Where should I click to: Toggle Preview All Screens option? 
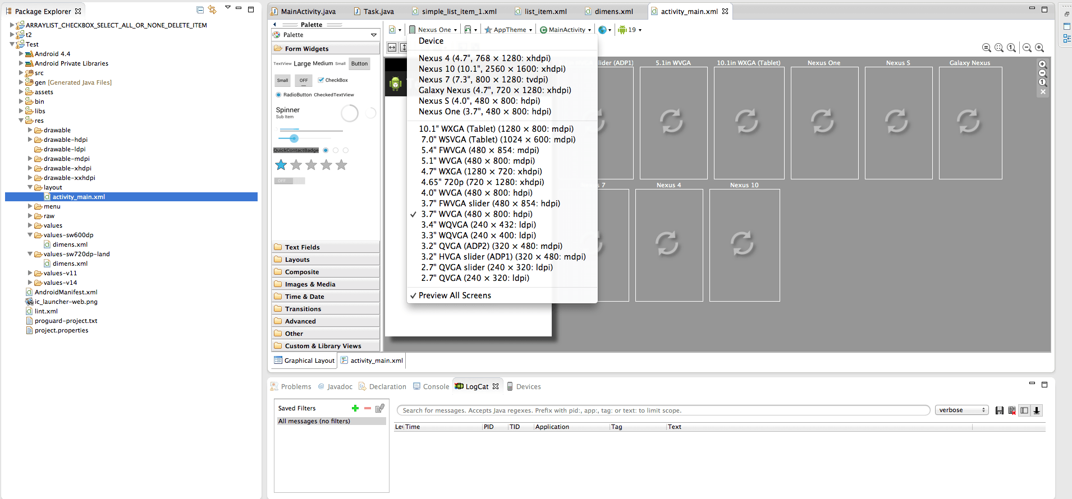(455, 295)
